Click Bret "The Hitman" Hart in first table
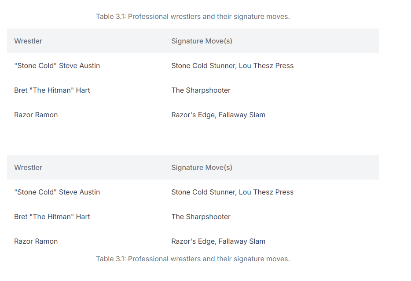411x281 pixels. (52, 90)
